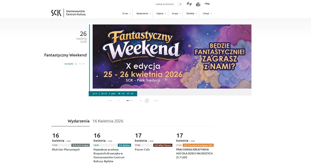Click the arrow next to szczegóły
Image resolution: width=311 pixels, height=168 pixels.
point(81,64)
